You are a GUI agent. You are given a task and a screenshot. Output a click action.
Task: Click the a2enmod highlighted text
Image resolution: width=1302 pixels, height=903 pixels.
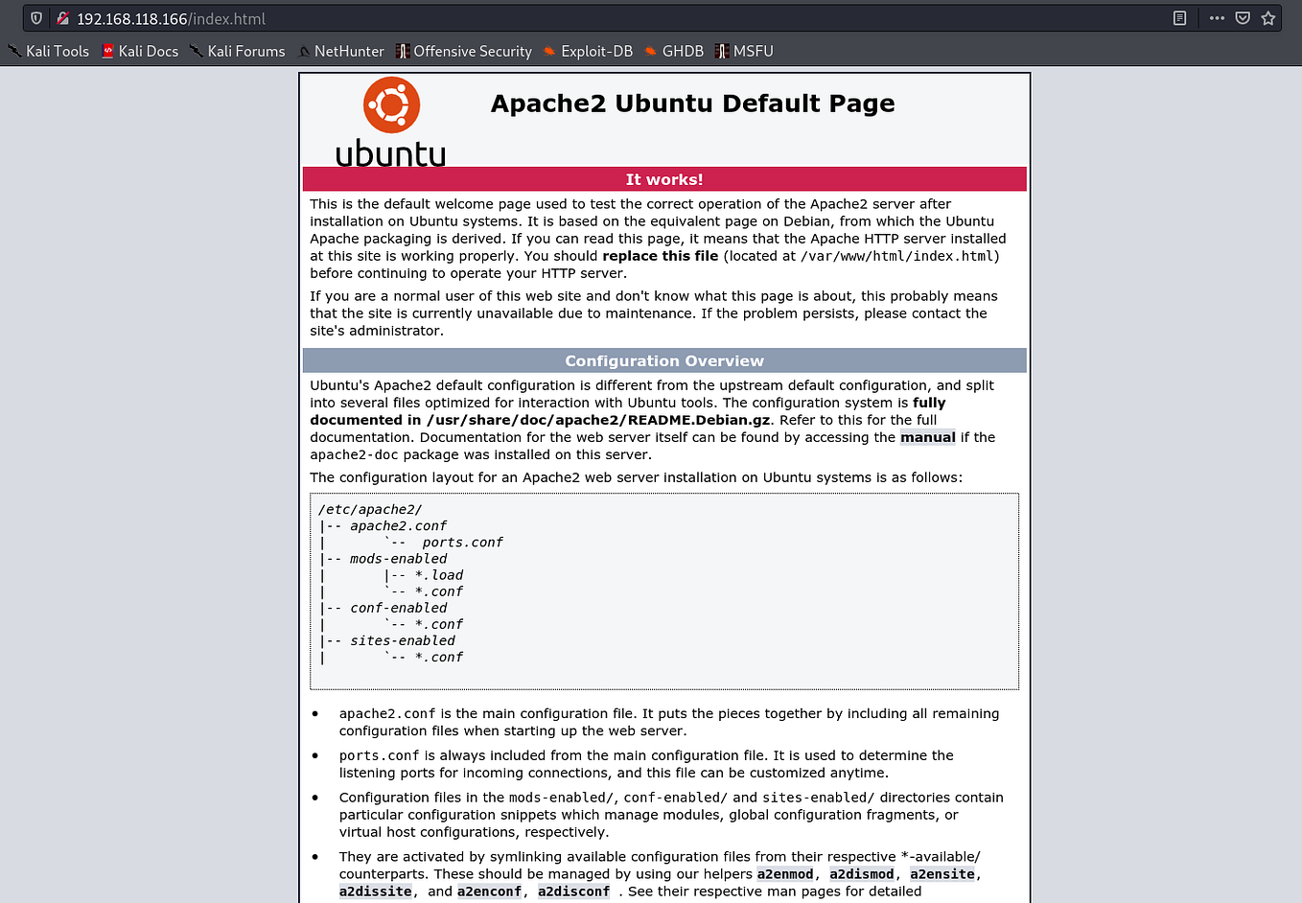click(784, 873)
